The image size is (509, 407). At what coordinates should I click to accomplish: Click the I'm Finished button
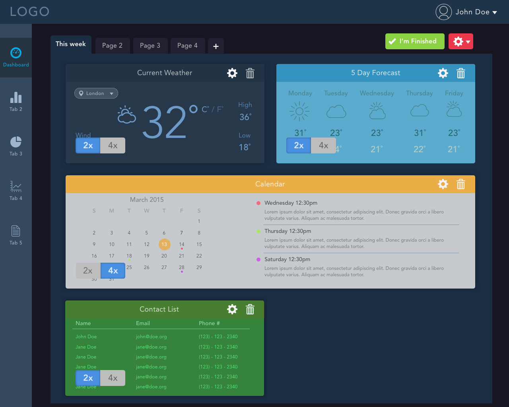415,41
